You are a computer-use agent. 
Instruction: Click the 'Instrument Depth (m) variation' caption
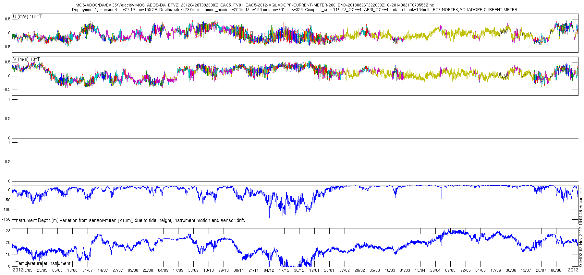[x=130, y=220]
